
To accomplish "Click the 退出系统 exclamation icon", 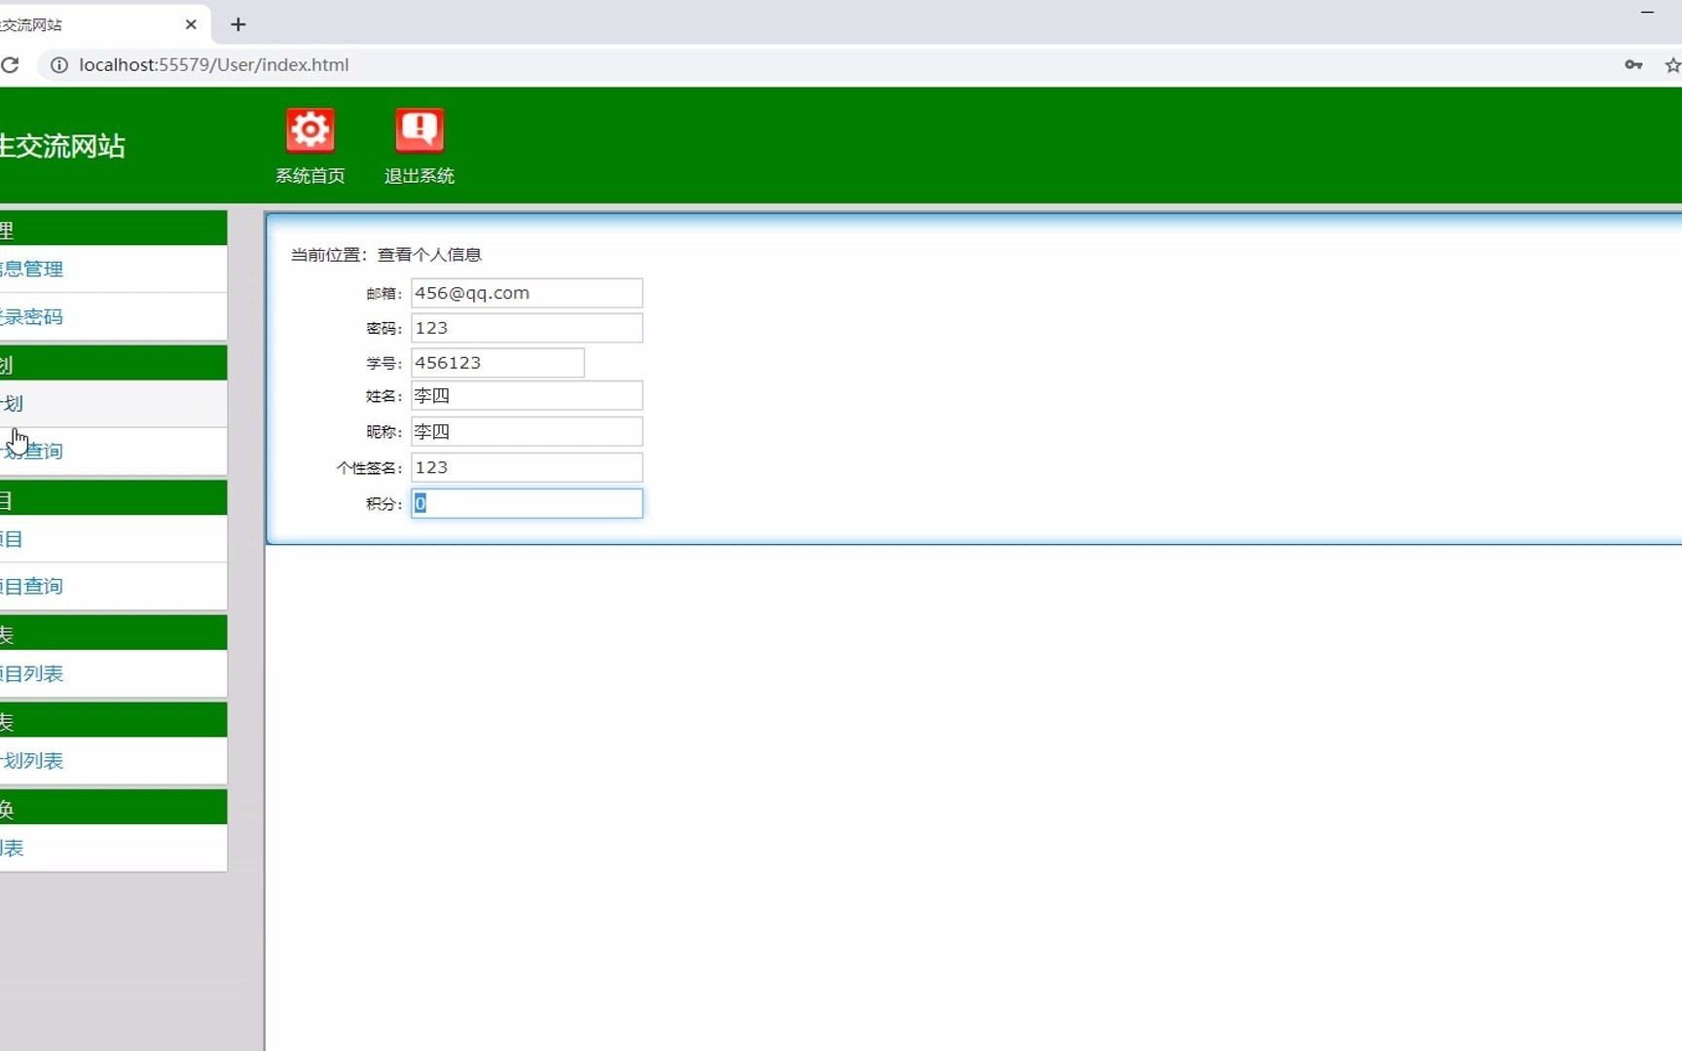I will [x=420, y=130].
